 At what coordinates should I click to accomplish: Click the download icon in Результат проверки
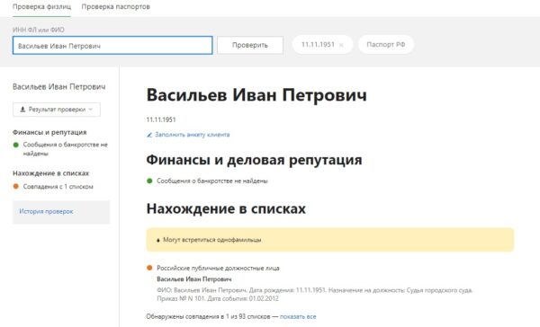tap(22, 110)
